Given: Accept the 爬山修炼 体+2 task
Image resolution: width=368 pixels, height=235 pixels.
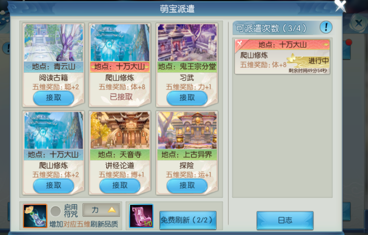Looking at the screenshot, I should pyautogui.click(x=54, y=185).
